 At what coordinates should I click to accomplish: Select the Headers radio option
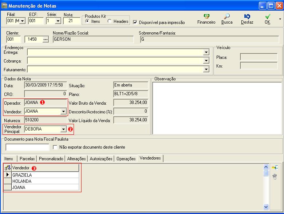(x=110, y=21)
